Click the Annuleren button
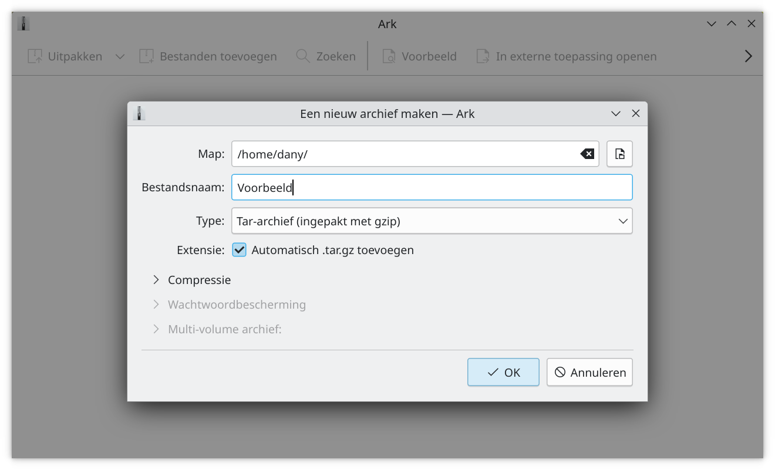 click(589, 372)
